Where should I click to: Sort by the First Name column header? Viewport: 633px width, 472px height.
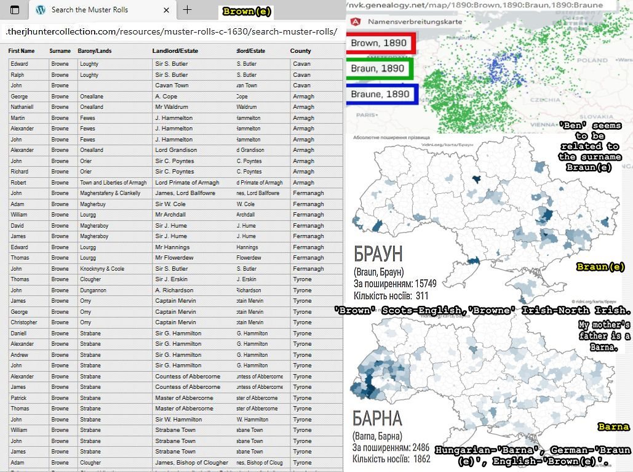22,51
